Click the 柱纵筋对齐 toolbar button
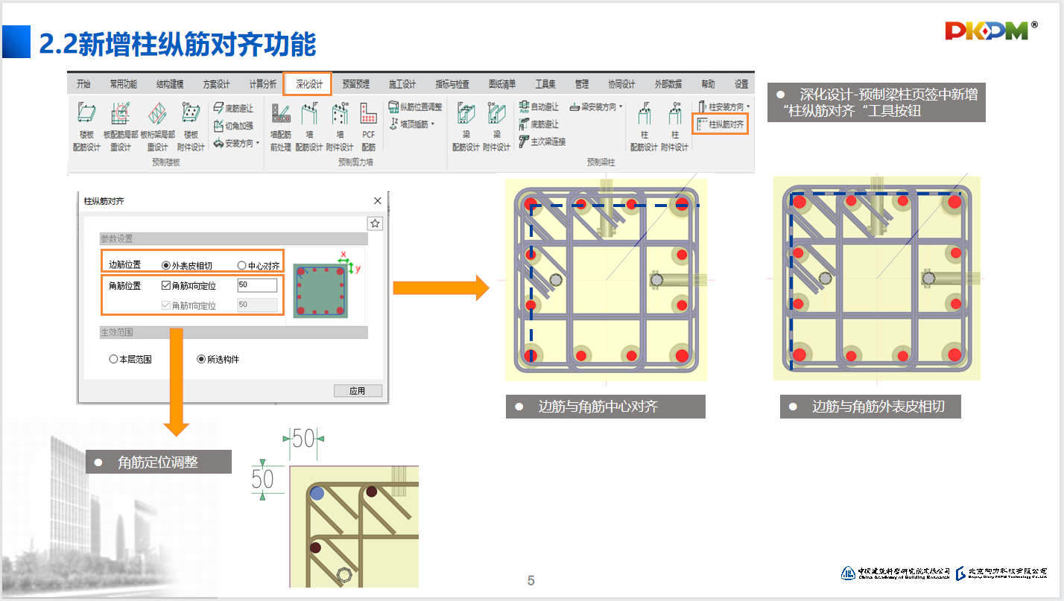Viewport: 1064px width, 601px height. pos(721,124)
